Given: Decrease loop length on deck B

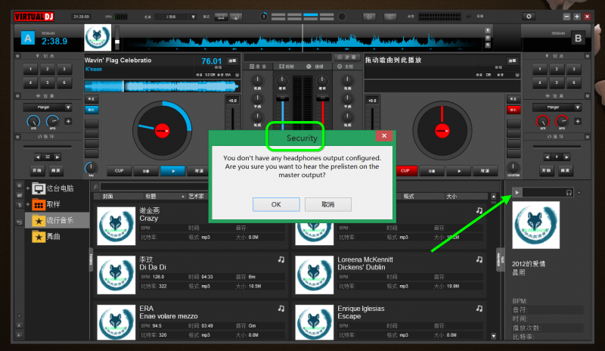Looking at the screenshot, I should tap(547, 157).
